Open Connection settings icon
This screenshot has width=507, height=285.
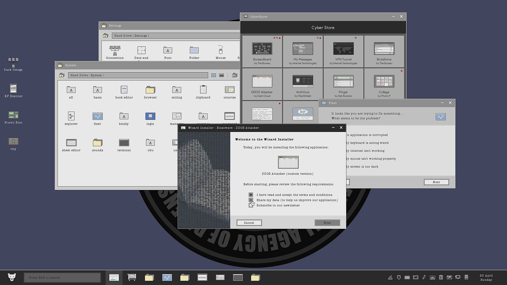[115, 50]
